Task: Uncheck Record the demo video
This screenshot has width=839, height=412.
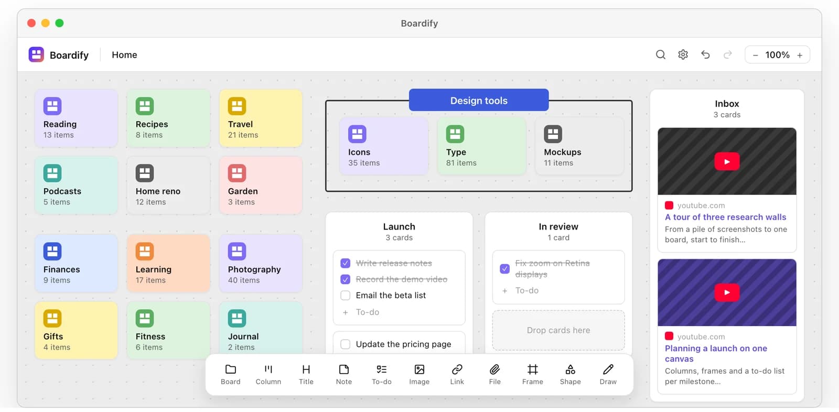Action: tap(345, 279)
